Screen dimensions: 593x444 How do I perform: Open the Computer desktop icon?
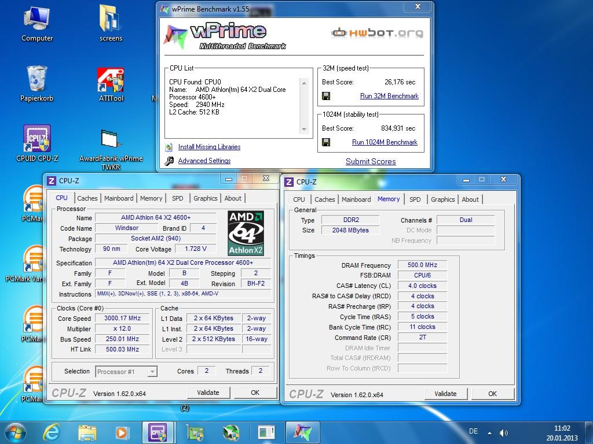click(x=36, y=23)
